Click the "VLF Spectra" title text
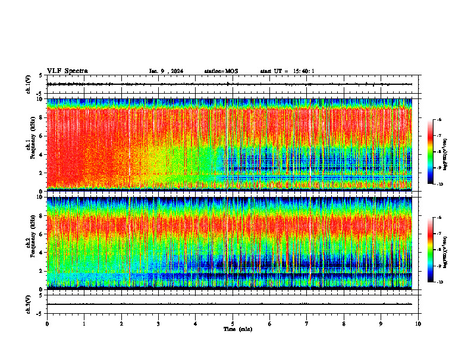Screen dimensions: 471x363 67,71
